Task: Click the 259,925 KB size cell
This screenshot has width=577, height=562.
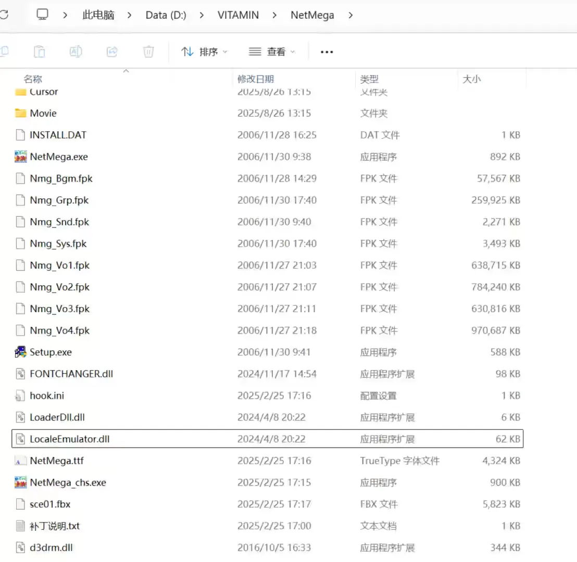Action: click(496, 200)
